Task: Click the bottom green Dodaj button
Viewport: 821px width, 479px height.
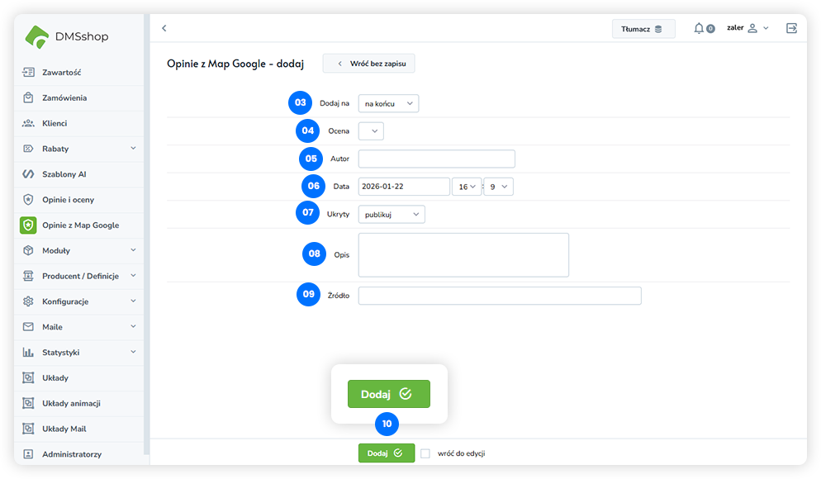Action: point(386,453)
